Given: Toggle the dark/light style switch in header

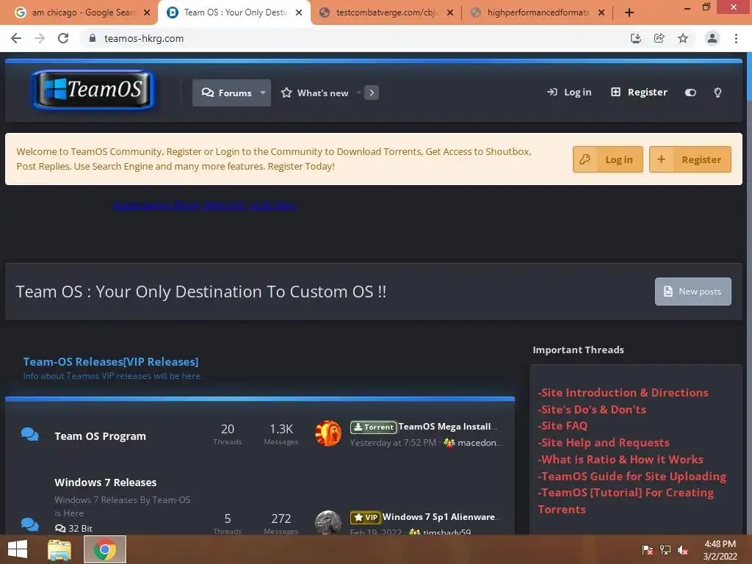Looking at the screenshot, I should [690, 93].
